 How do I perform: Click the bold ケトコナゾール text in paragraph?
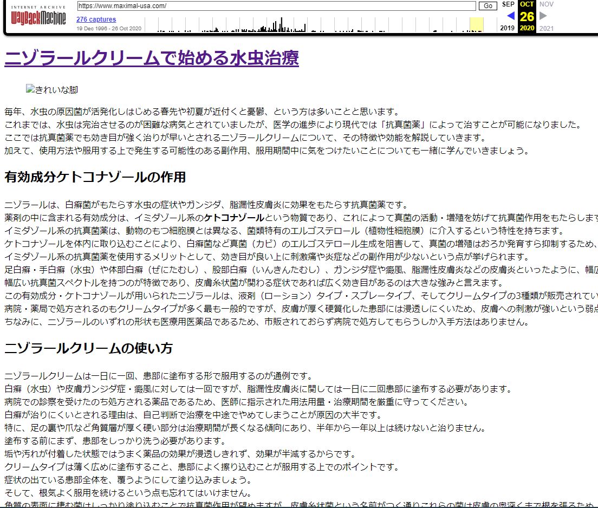pos(234,218)
